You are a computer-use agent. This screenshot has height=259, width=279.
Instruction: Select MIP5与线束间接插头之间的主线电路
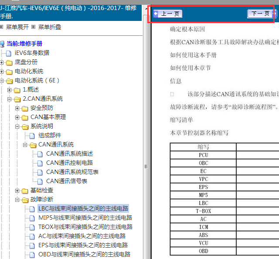click(x=85, y=218)
